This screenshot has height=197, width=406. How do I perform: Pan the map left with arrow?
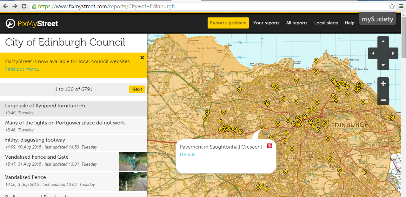click(x=373, y=53)
